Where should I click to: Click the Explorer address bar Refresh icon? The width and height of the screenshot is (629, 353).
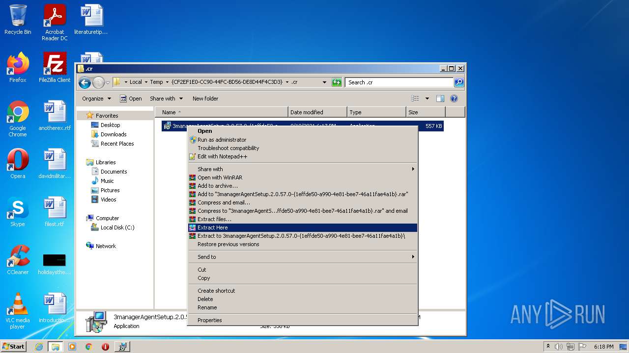pyautogui.click(x=337, y=82)
